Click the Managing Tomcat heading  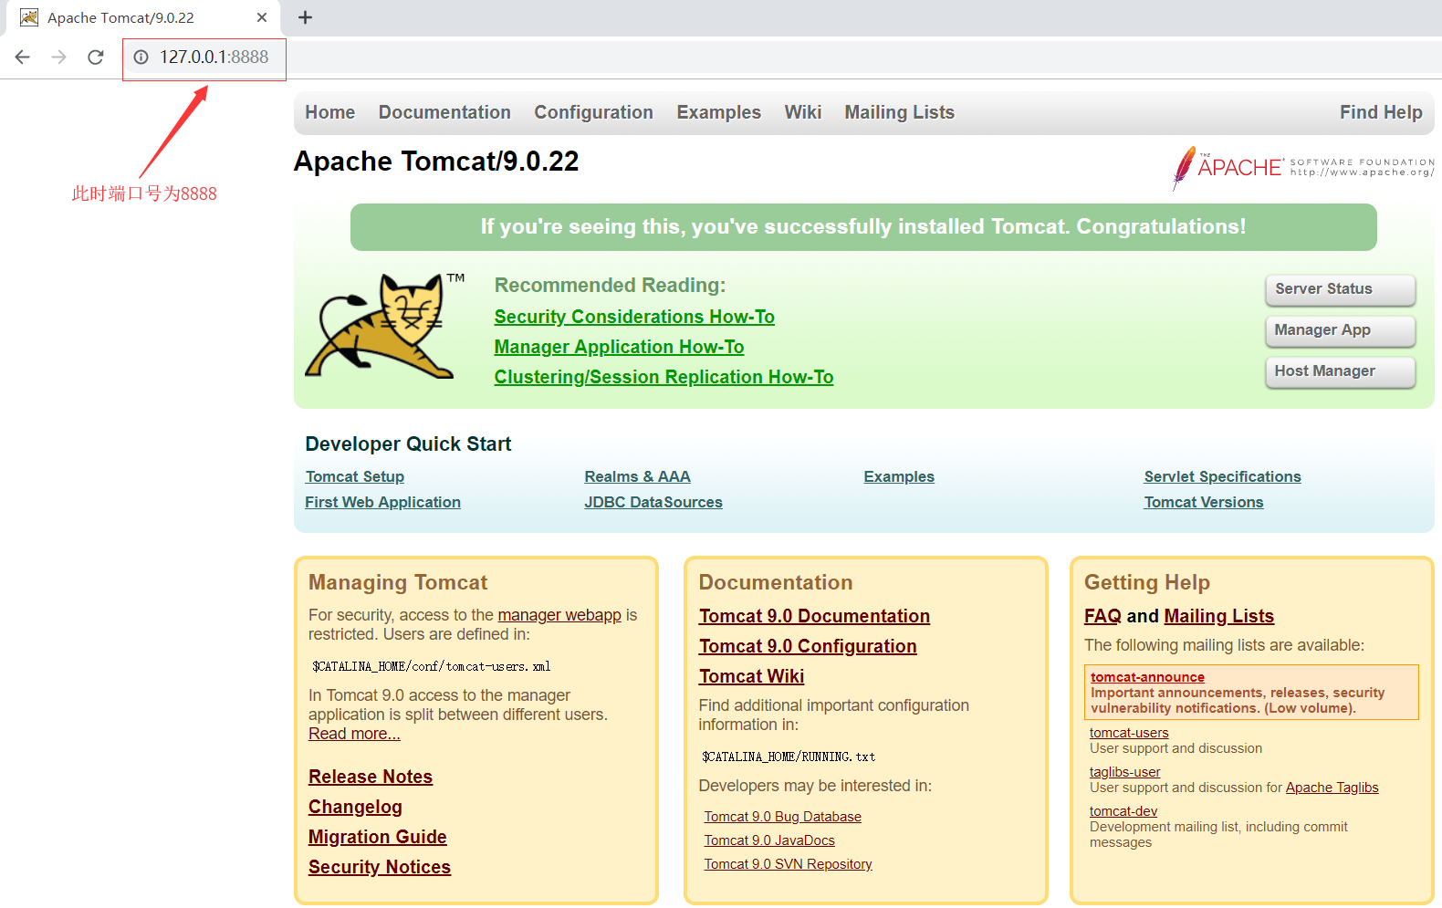pos(398,582)
